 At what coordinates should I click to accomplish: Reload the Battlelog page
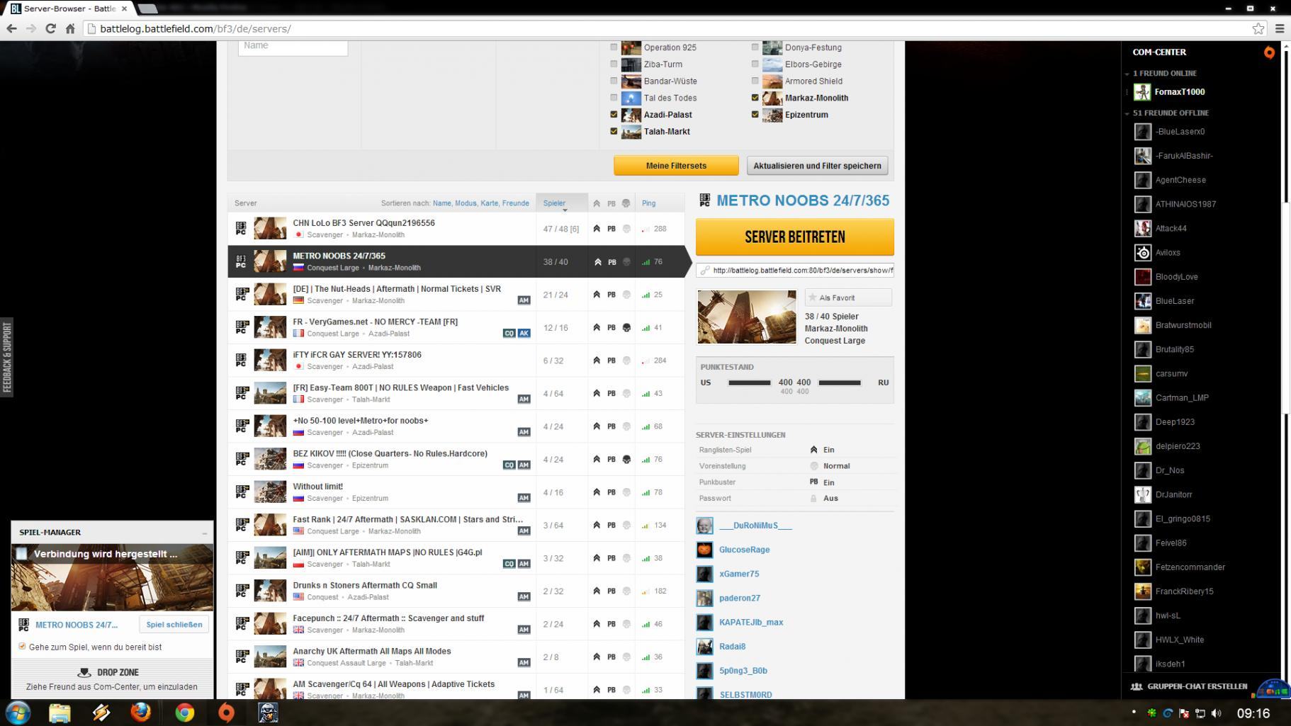pyautogui.click(x=50, y=28)
